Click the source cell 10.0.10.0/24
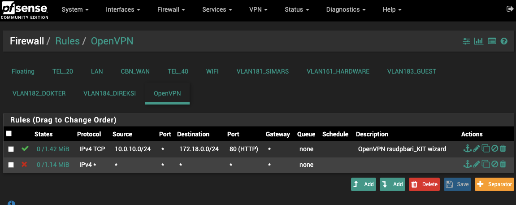 click(x=133, y=149)
